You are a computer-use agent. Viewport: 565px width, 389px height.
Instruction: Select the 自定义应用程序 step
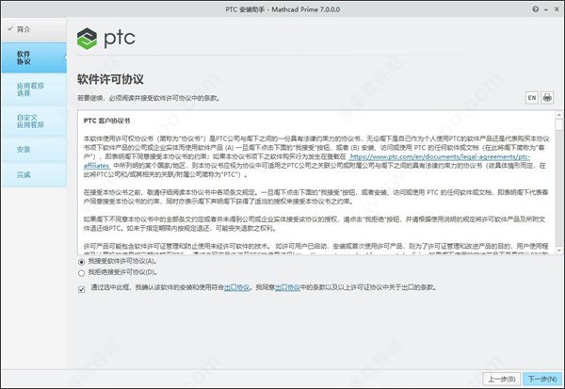(x=34, y=122)
